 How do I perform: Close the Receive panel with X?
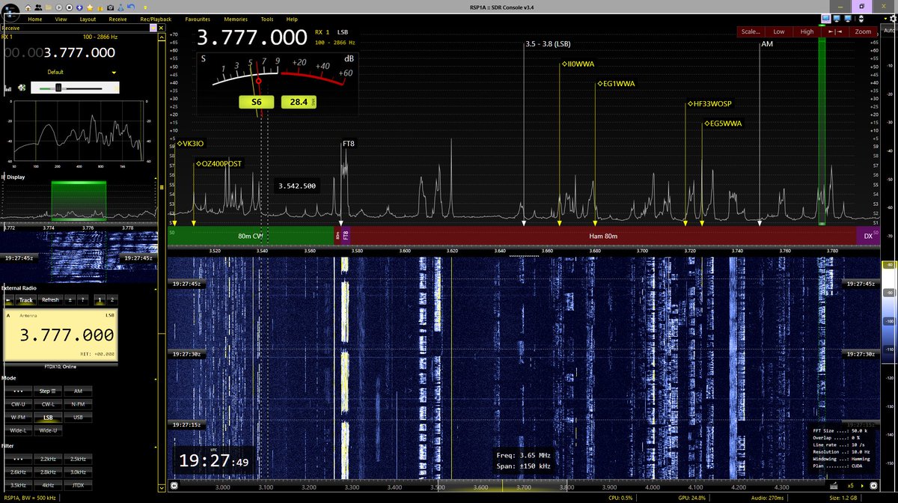point(161,28)
